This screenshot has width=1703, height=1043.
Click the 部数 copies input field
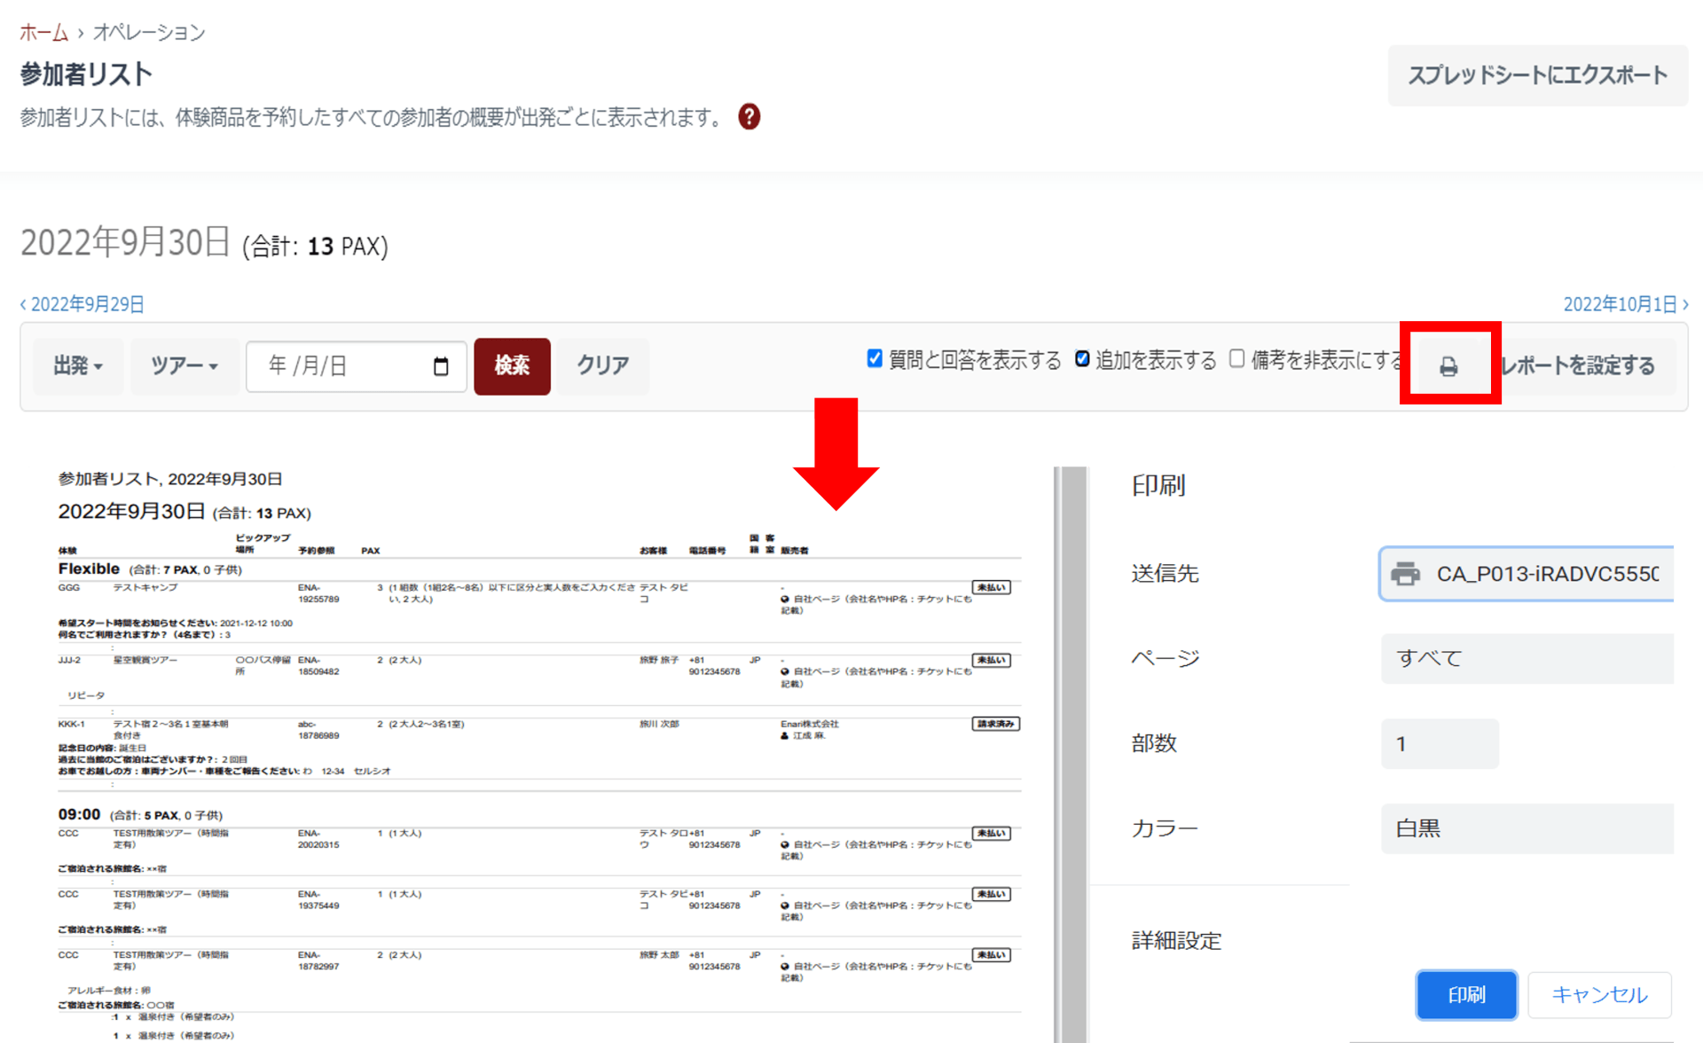click(x=1439, y=743)
